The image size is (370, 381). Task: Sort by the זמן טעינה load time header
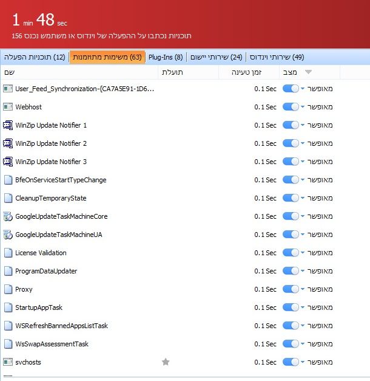249,72
